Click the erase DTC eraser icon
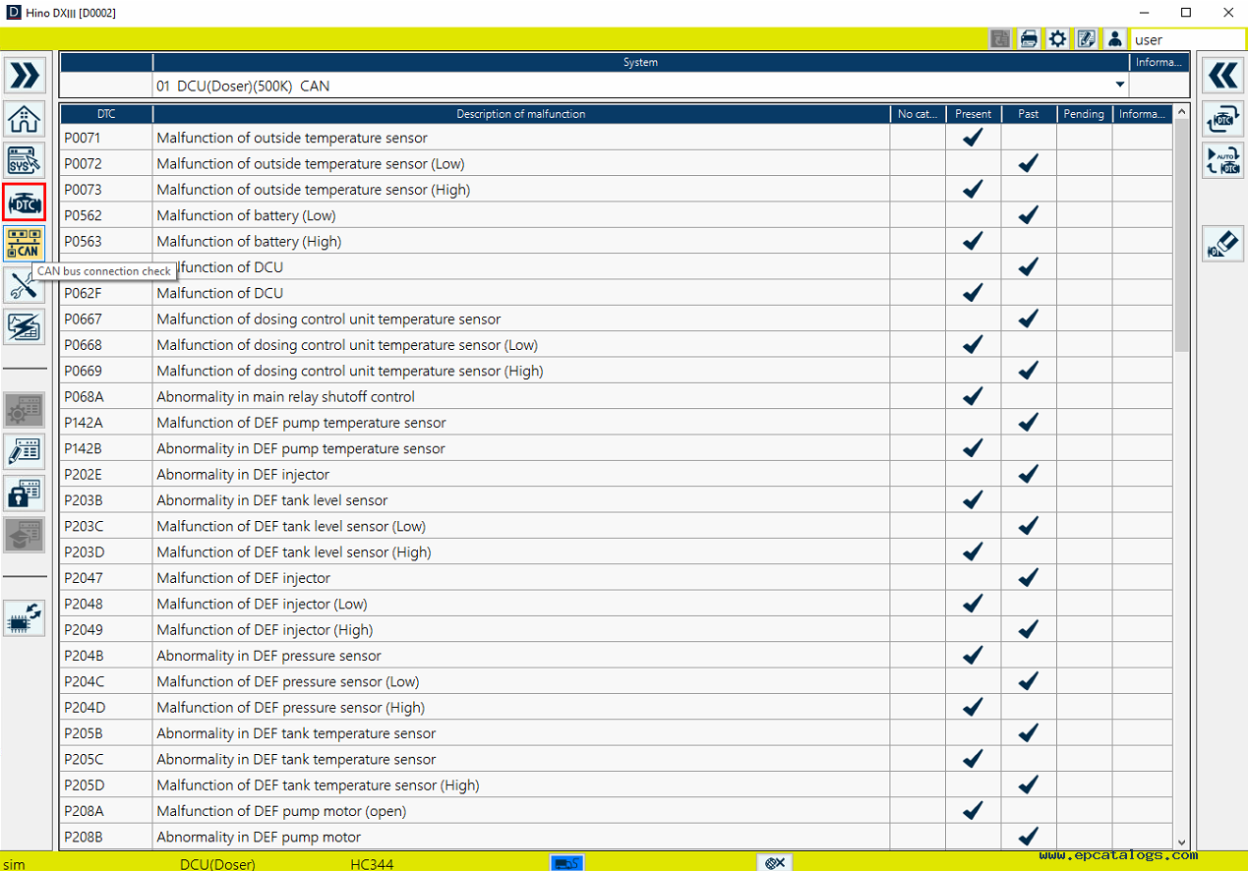This screenshot has height=871, width=1248. click(x=1222, y=244)
